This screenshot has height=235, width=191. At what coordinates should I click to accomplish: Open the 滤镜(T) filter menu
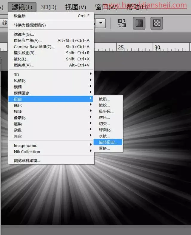click(22, 7)
